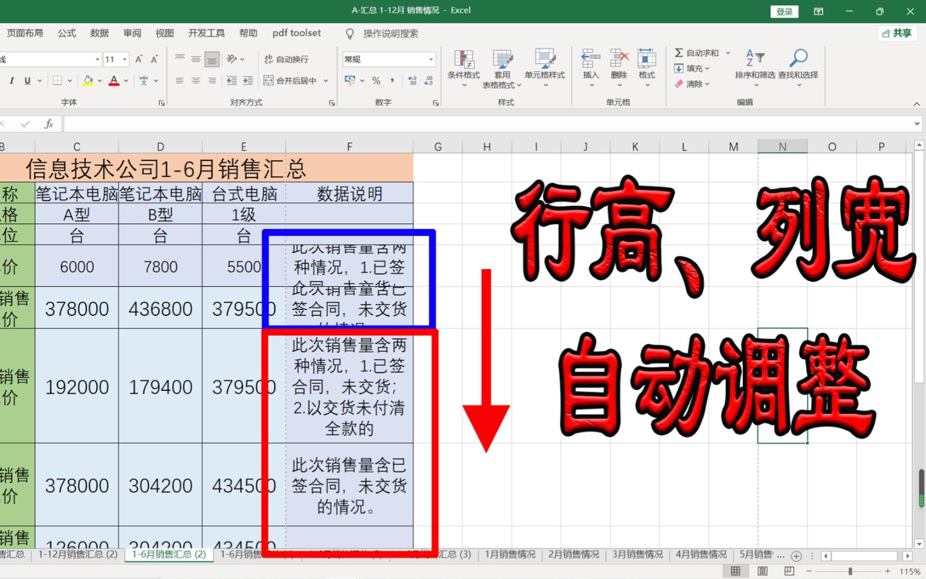Click the 操作说明搜索 search box

(390, 33)
